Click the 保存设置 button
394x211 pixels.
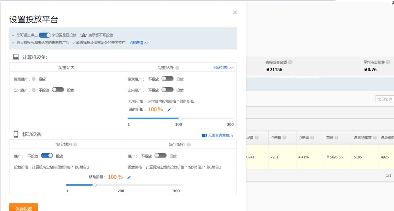[x=24, y=208]
